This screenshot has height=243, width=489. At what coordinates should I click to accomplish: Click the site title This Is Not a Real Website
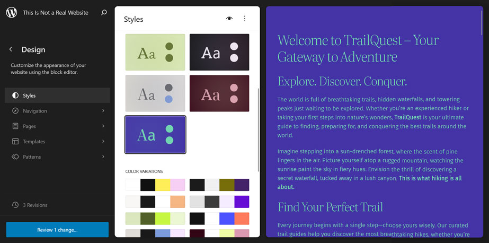click(56, 13)
